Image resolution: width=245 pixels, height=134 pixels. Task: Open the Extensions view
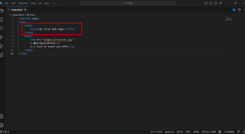2,55
